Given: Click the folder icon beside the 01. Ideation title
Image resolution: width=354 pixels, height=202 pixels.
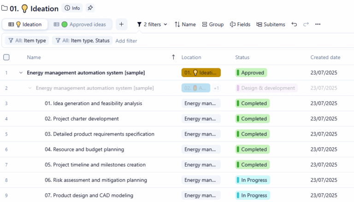Looking at the screenshot, I should [4, 8].
